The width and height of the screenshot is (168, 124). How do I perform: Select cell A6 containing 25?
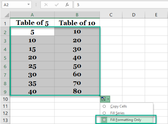(x=32, y=66)
